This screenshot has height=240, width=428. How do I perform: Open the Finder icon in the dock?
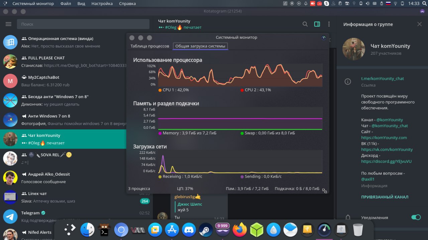pos(87,230)
